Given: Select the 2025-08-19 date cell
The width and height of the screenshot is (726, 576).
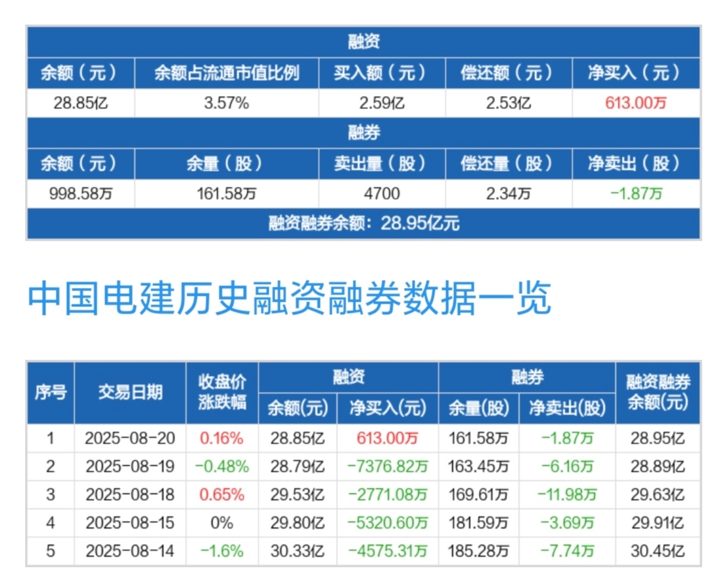Looking at the screenshot, I should tap(130, 467).
